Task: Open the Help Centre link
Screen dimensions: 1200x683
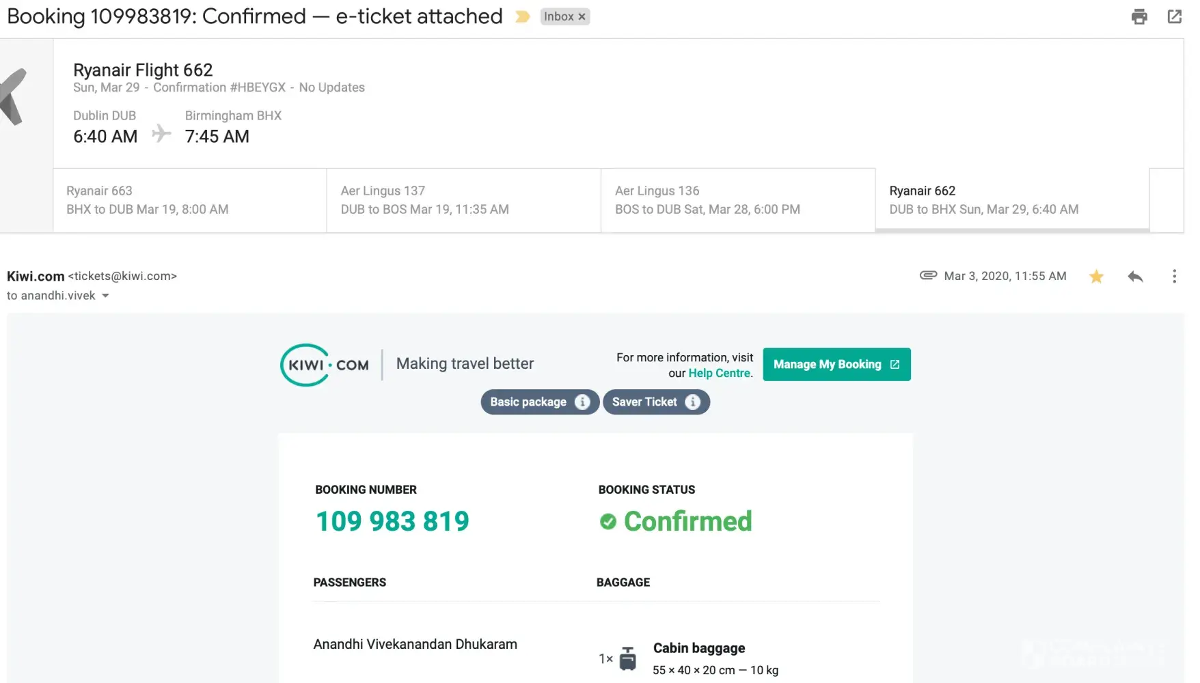Action: [x=719, y=373]
